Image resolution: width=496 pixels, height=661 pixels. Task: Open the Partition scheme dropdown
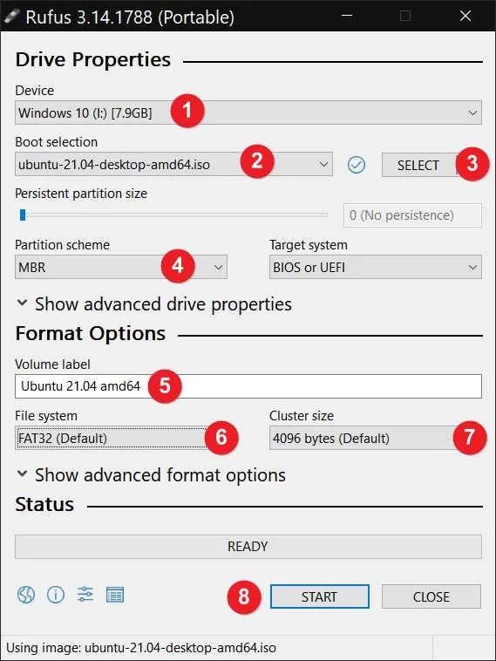pos(121,267)
